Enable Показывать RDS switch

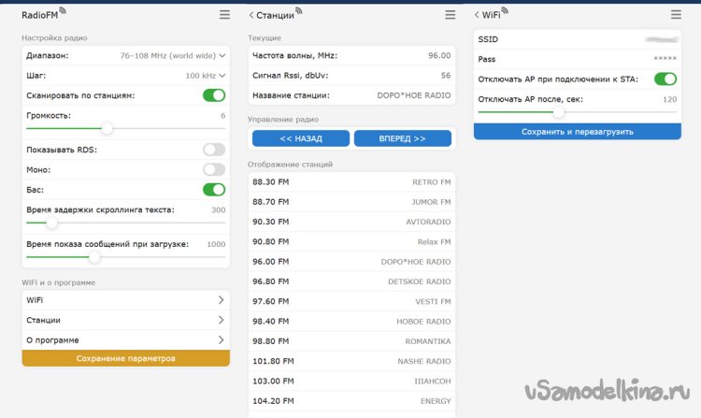[x=214, y=150]
